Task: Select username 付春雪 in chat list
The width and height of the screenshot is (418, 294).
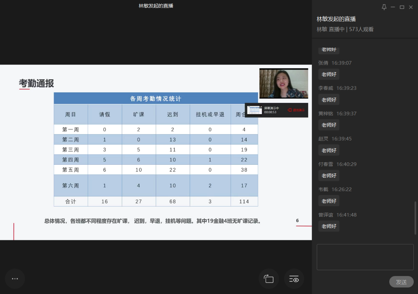Action: [x=326, y=164]
